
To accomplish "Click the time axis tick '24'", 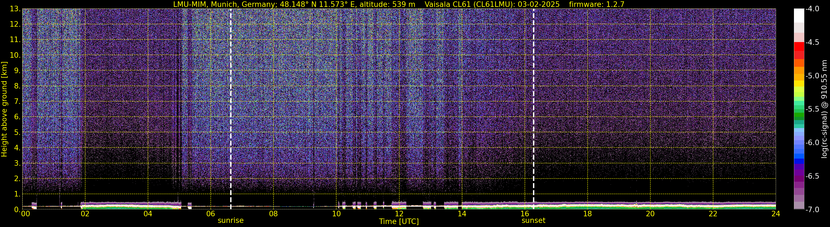I will click(x=776, y=214).
